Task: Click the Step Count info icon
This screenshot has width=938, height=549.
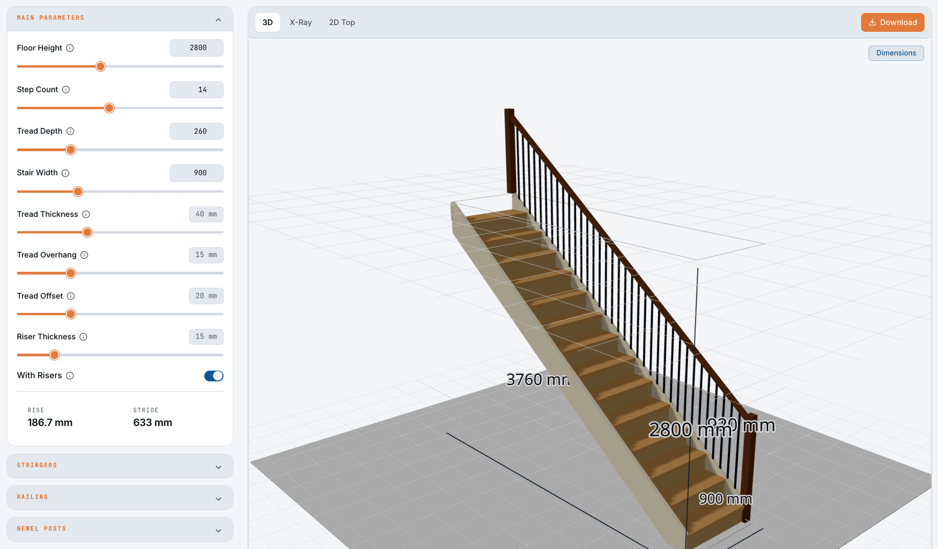Action: click(x=66, y=90)
